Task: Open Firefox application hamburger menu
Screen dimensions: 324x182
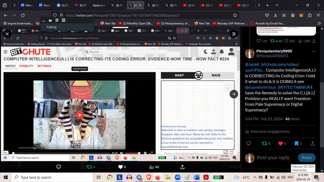Action: (x=318, y=15)
